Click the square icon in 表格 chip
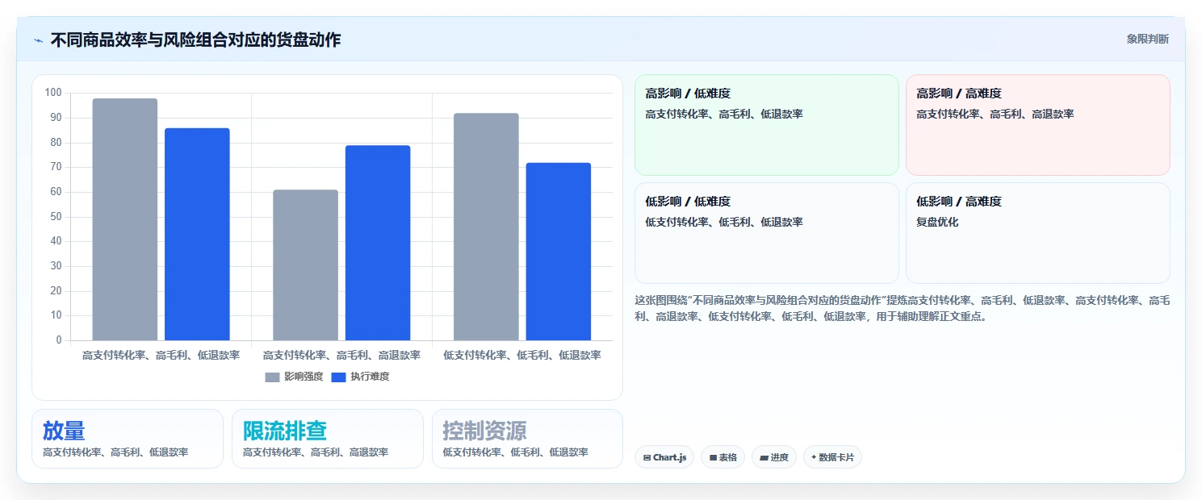Image resolution: width=1202 pixels, height=500 pixels. tap(713, 457)
